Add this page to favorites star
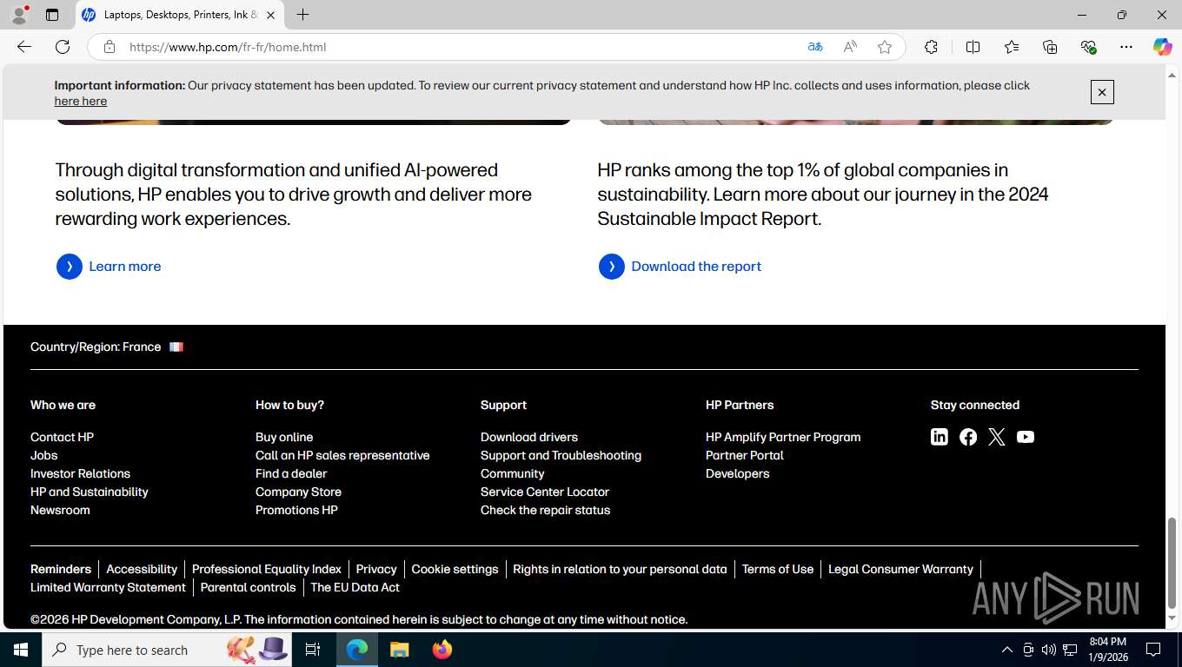The width and height of the screenshot is (1182, 667). pyautogui.click(x=885, y=47)
